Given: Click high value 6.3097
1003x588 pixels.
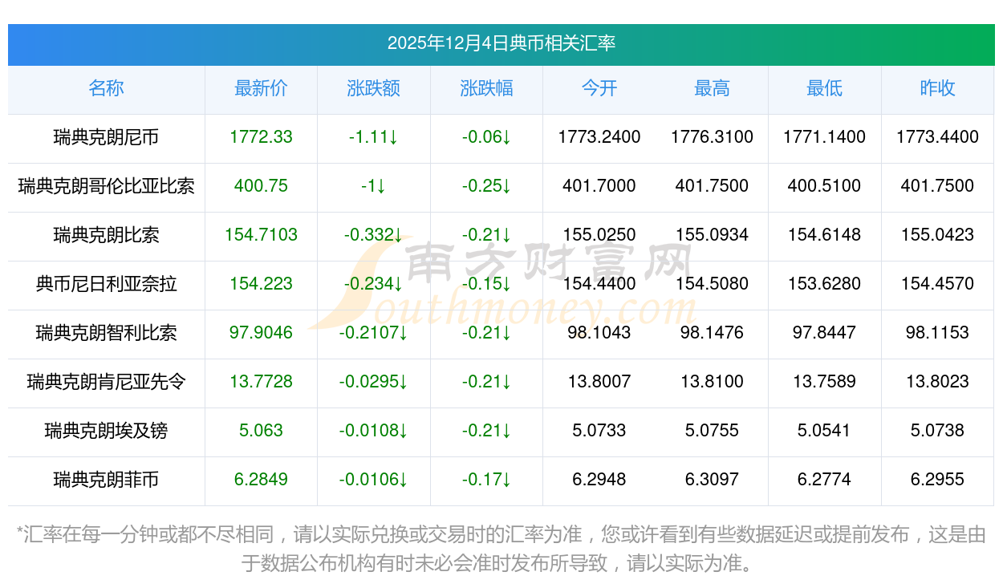Looking at the screenshot, I should click(x=712, y=480).
